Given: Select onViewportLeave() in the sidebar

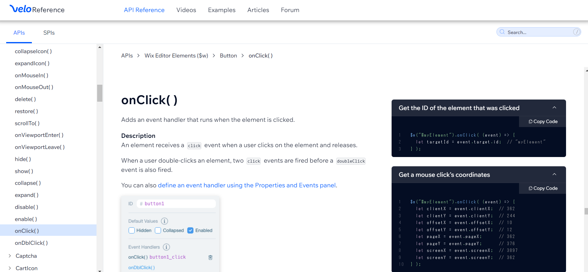Looking at the screenshot, I should coord(40,147).
